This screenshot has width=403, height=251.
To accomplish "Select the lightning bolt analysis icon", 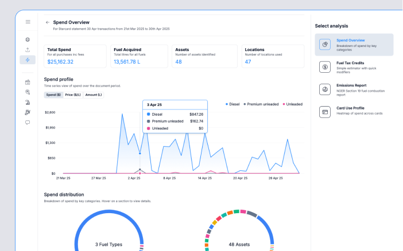I will (28, 60).
